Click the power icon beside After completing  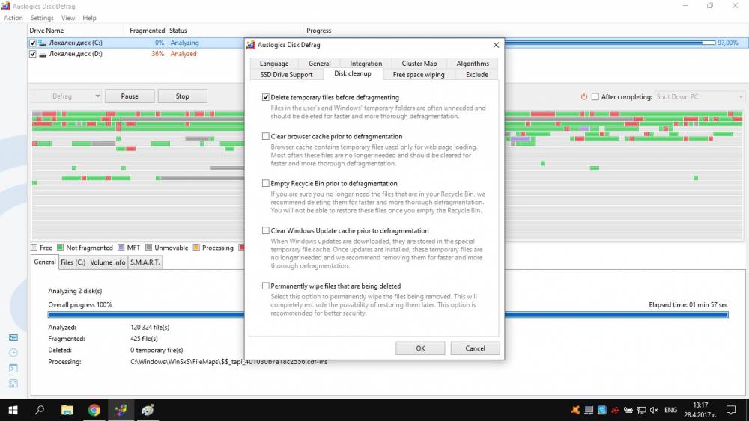(583, 96)
